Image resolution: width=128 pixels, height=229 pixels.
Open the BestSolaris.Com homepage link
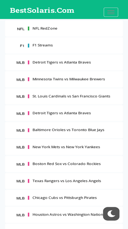tap(42, 10)
